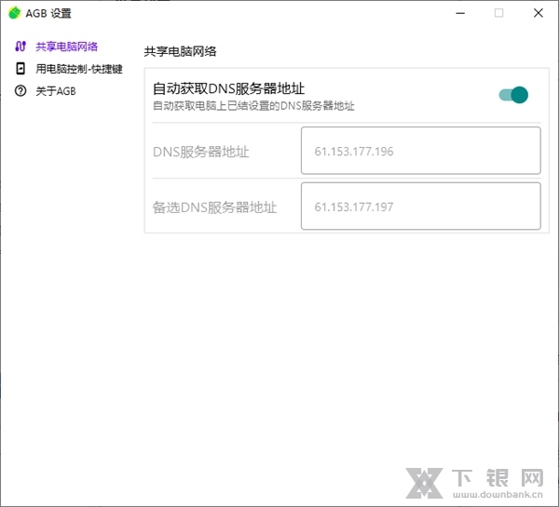The width and height of the screenshot is (559, 507).
Task: Click the 备选DNS服务器地址 input field
Action: pyautogui.click(x=421, y=207)
